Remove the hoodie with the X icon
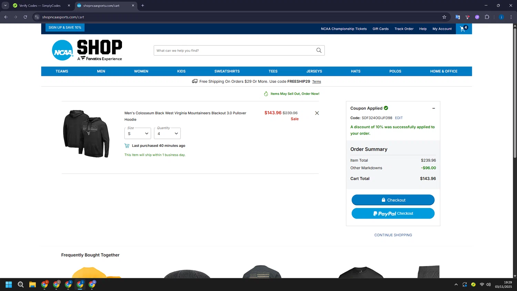517x291 pixels. pyautogui.click(x=317, y=113)
